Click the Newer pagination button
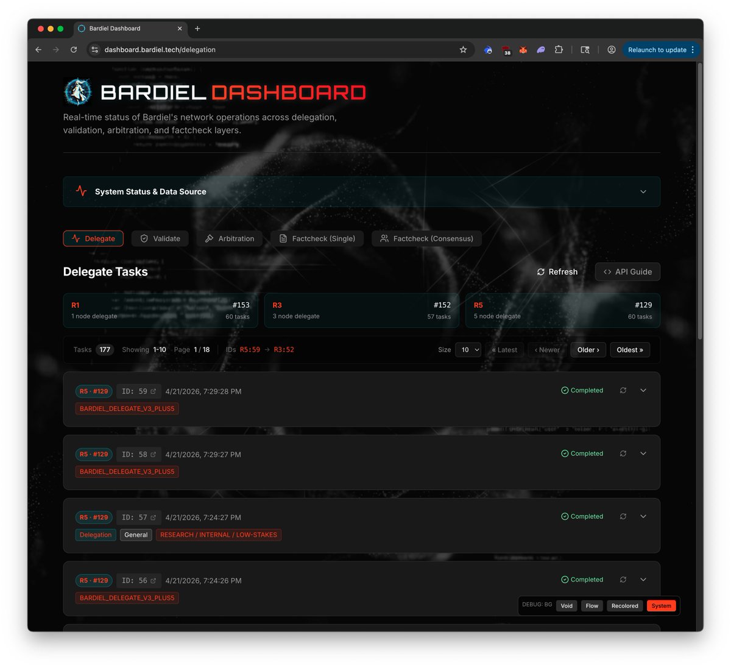 (547, 350)
